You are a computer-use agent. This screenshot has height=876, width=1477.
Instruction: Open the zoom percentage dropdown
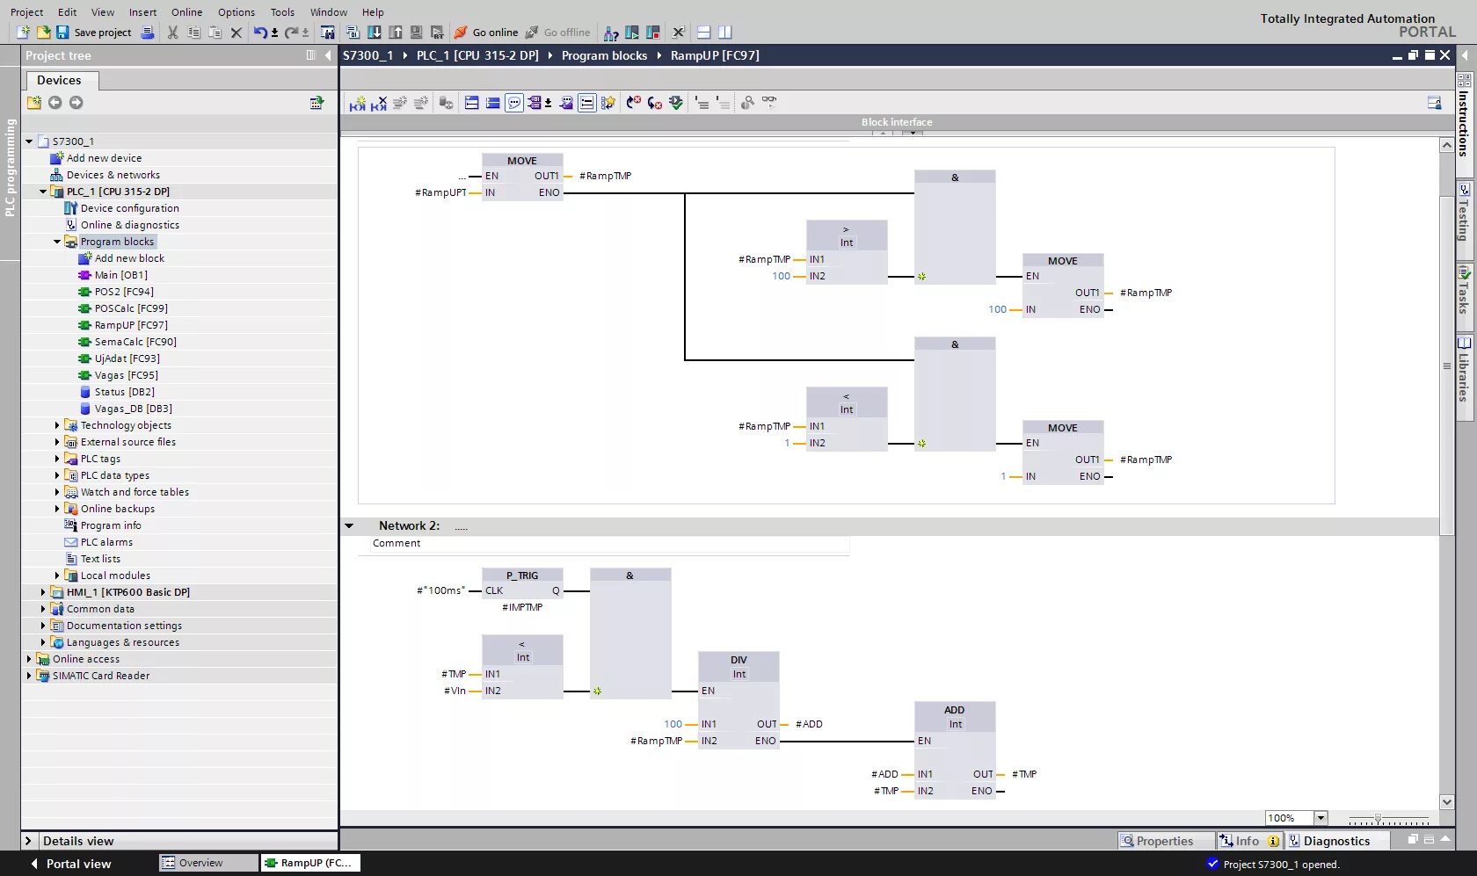click(x=1321, y=818)
